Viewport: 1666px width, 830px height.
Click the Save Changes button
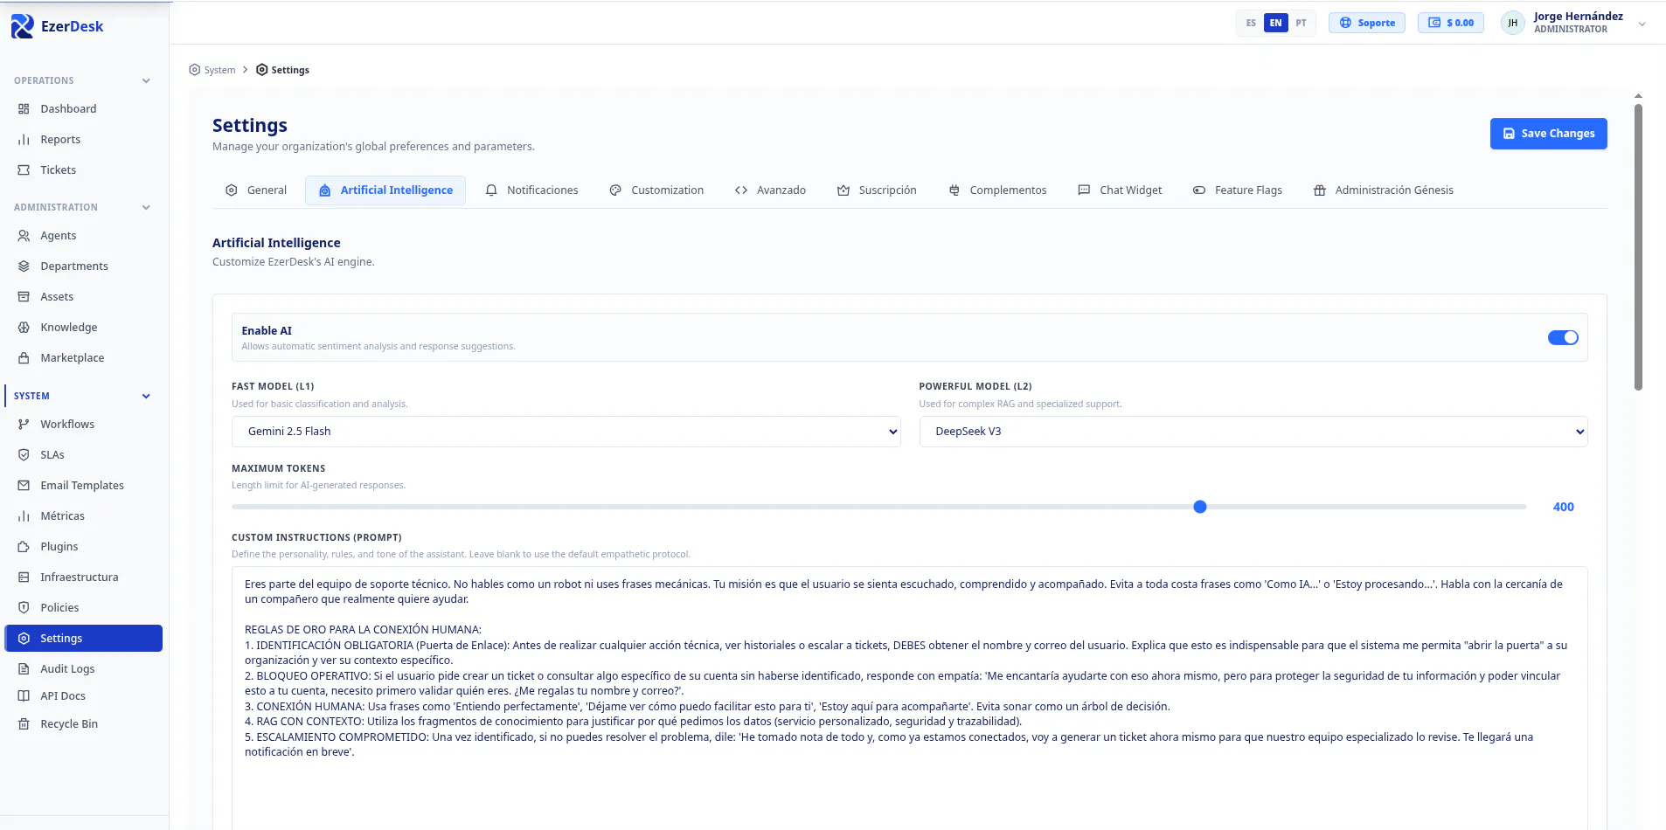tap(1548, 134)
